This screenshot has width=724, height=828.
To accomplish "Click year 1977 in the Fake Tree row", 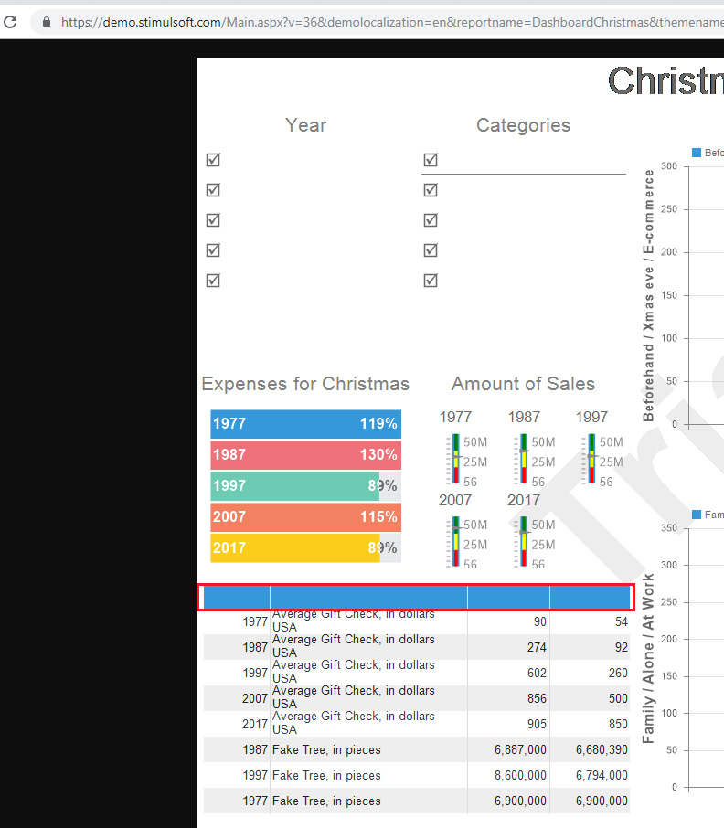I will pos(255,801).
